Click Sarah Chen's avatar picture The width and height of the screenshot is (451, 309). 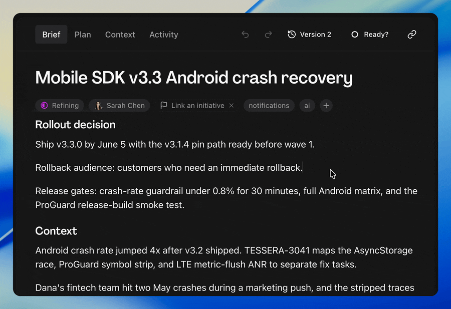pyautogui.click(x=98, y=106)
